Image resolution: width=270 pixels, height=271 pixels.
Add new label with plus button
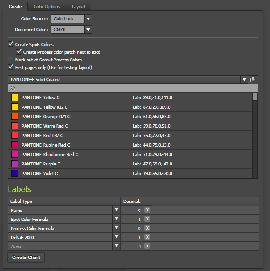coord(147,246)
